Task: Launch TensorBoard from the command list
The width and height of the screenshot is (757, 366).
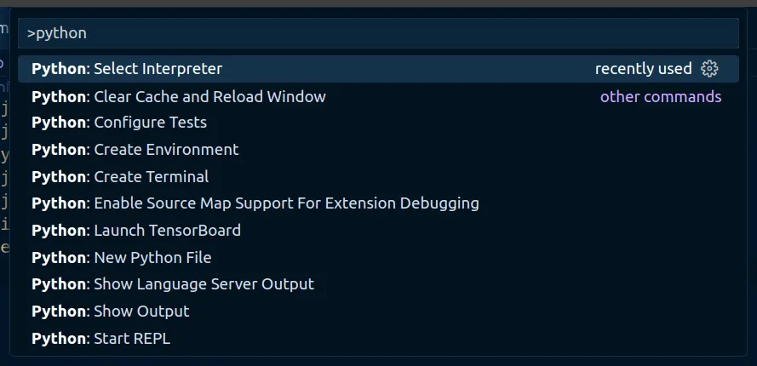Action: click(136, 231)
